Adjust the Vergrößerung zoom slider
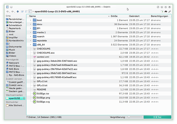Image resolution: width=177 pixels, height=124 pixels. [x=134, y=117]
